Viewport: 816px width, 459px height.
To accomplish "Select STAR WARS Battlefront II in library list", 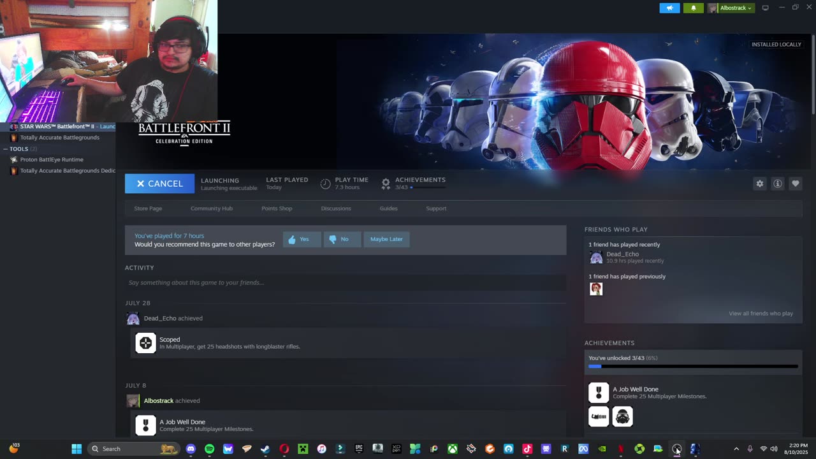I will pyautogui.click(x=62, y=126).
